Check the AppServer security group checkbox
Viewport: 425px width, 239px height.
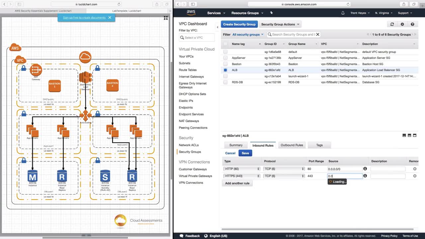[225, 58]
